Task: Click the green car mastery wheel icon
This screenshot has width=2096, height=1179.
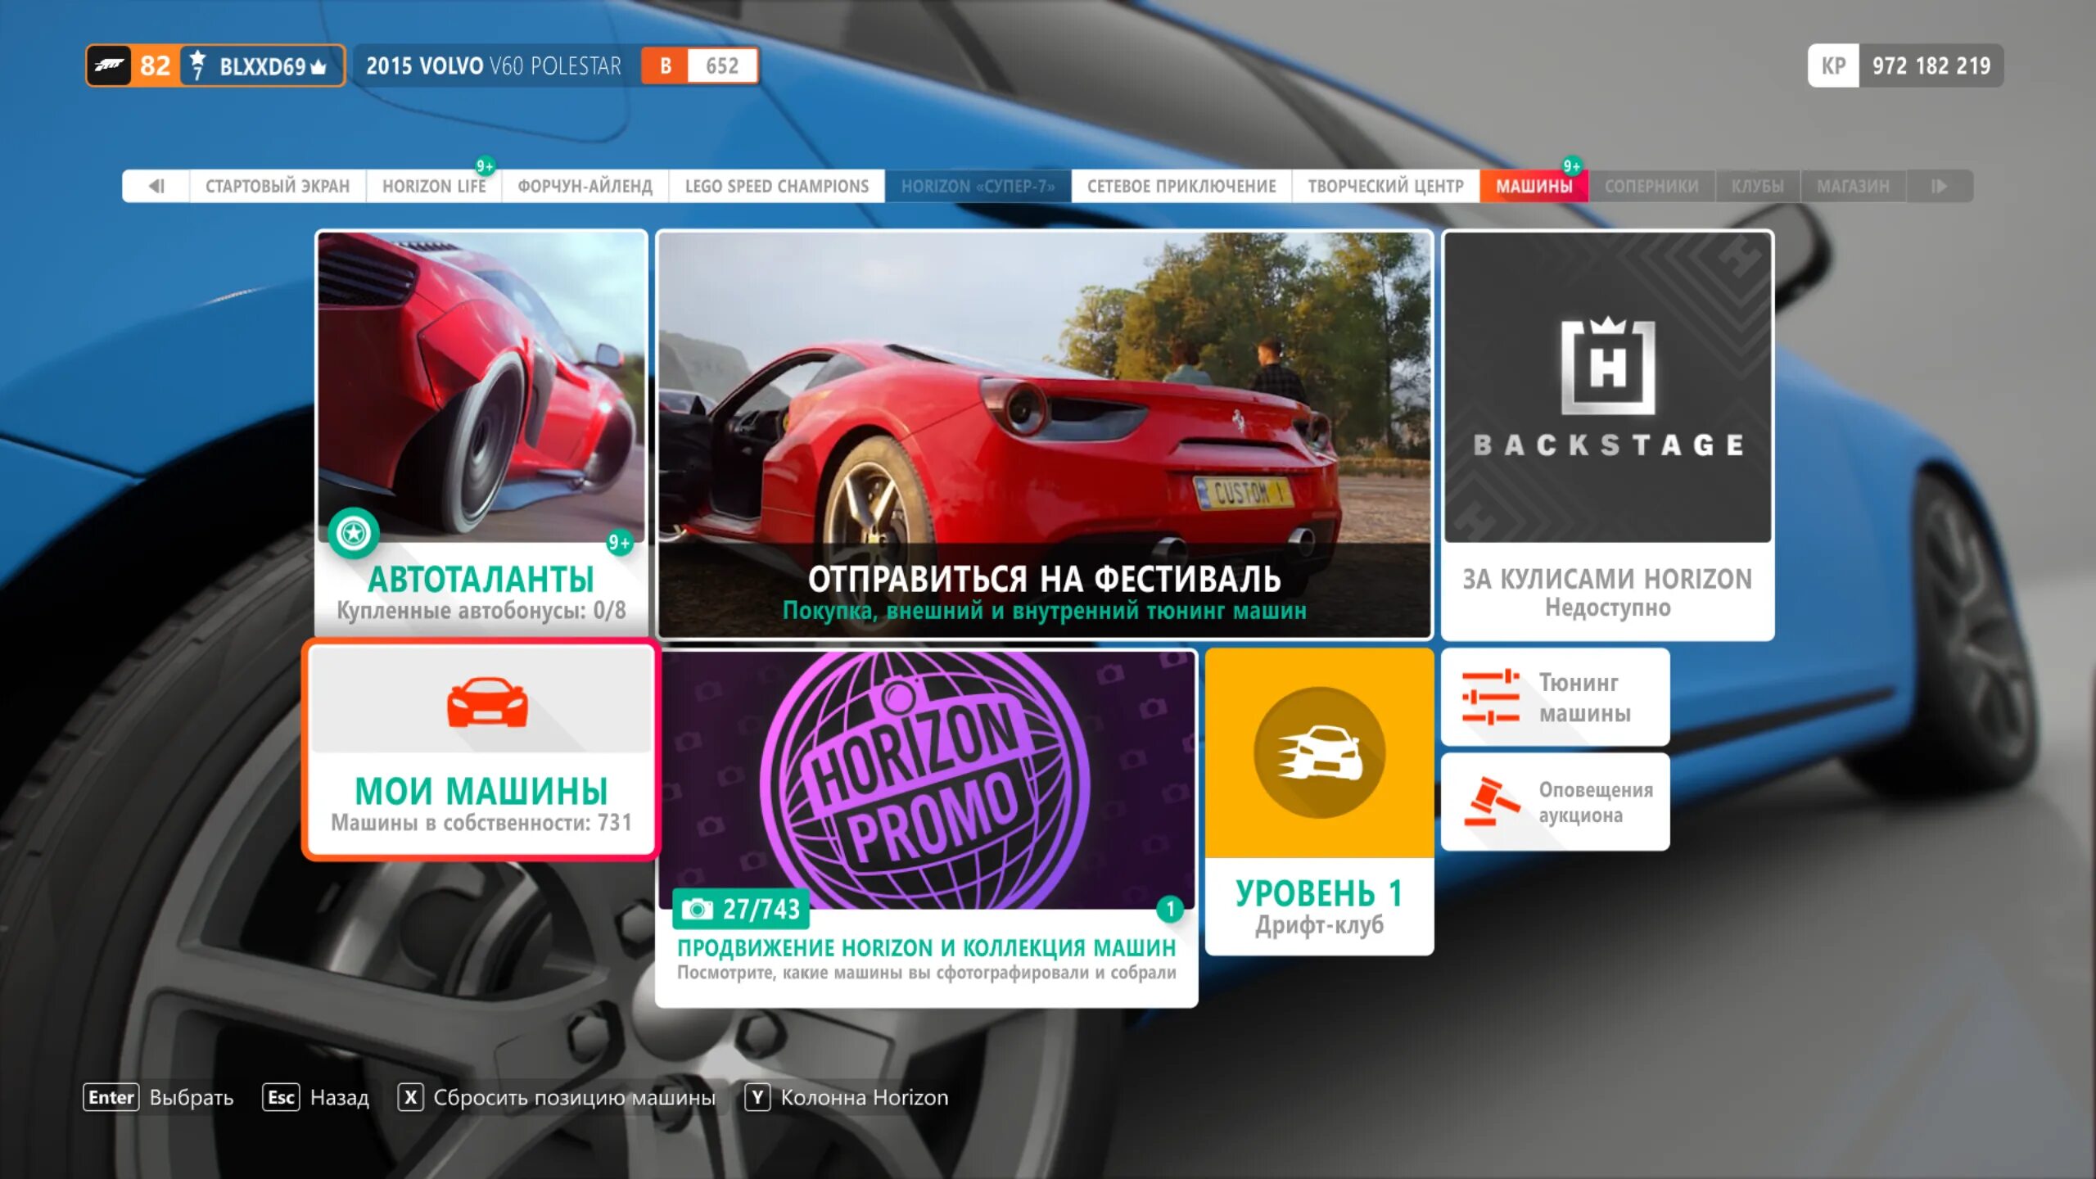Action: (354, 533)
